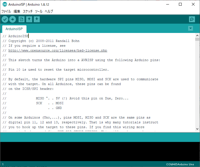Click the 'Pin 10 is used to reset' line

pos(55,70)
